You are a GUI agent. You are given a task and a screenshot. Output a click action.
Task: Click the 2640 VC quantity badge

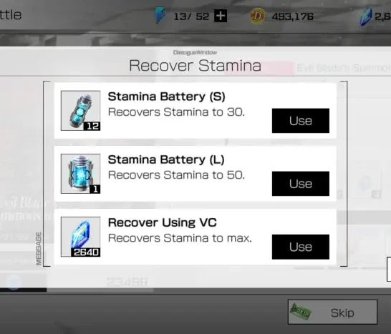tap(86, 252)
